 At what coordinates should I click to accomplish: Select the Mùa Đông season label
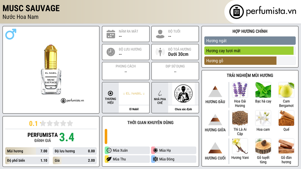pyautogui.click(x=167, y=159)
